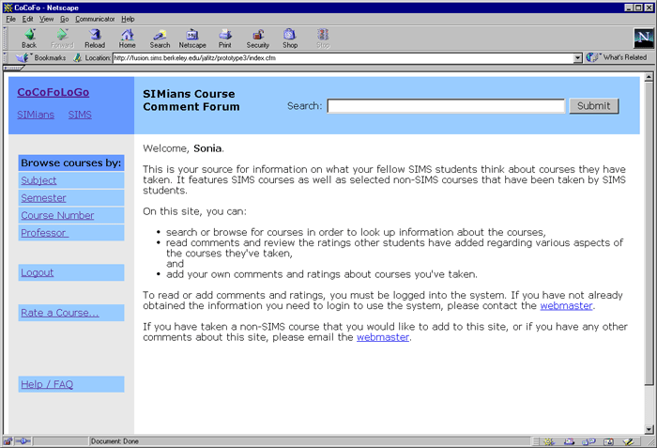This screenshot has width=657, height=448.
Task: Click the Forward toolbar icon
Action: point(62,39)
